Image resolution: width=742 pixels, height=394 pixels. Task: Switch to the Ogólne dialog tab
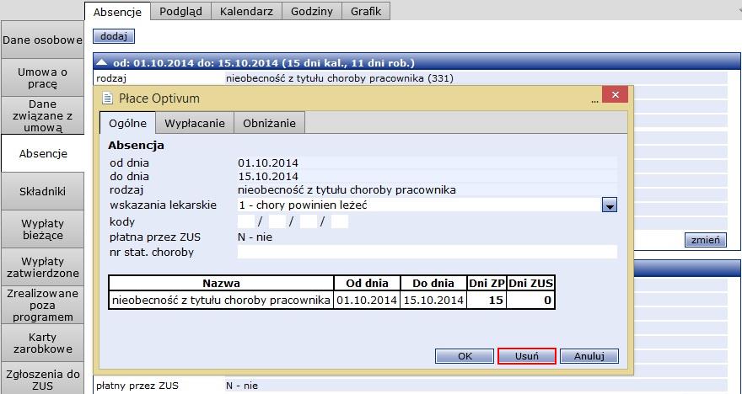[x=127, y=123]
